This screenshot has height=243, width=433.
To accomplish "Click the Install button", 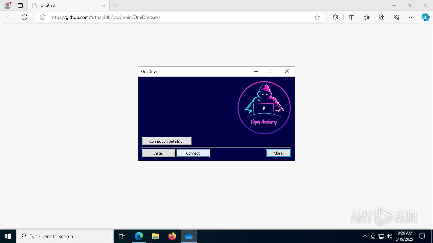I will click(158, 153).
